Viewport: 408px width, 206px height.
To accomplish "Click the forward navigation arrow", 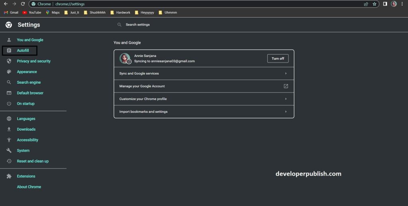I will coord(14,4).
